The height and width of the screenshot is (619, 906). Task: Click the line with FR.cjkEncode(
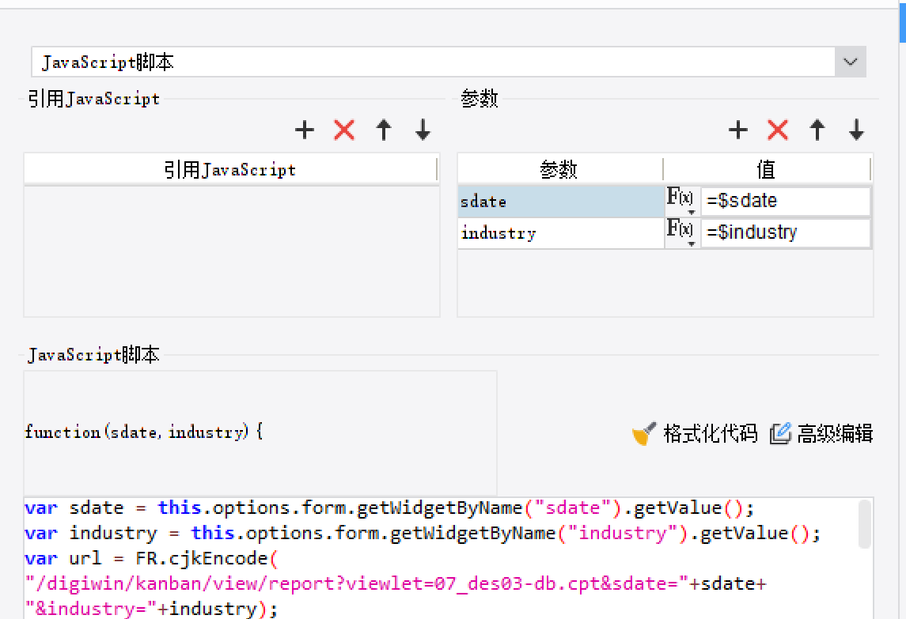tap(151, 559)
